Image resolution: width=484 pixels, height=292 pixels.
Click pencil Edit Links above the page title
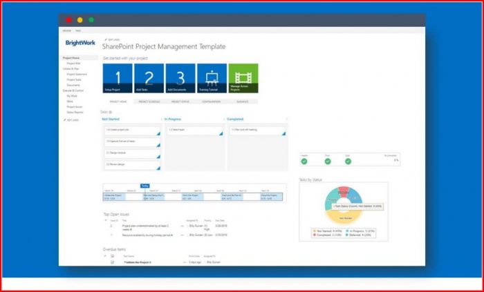click(x=112, y=40)
